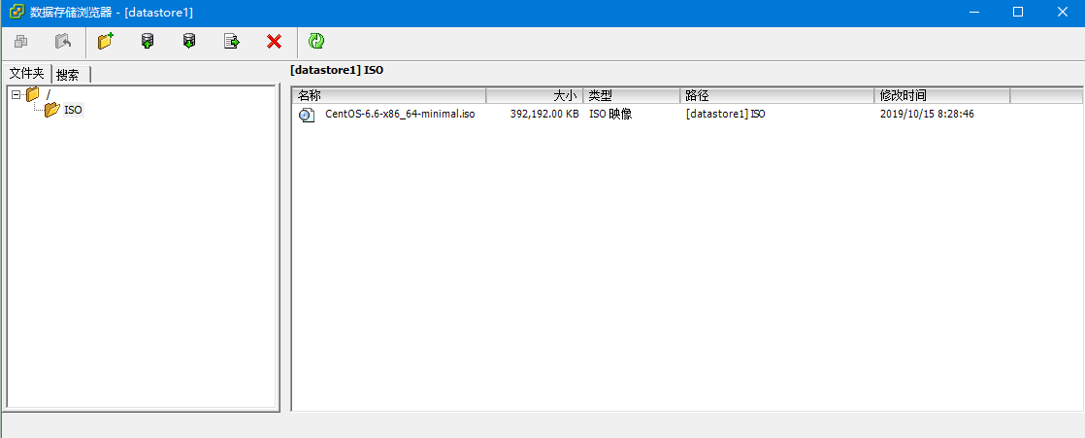Select the root / label in tree
Viewport: 1085px width, 438px height.
pyautogui.click(x=49, y=95)
